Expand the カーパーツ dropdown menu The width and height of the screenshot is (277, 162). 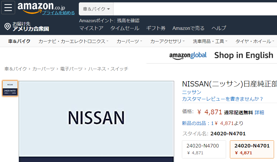[x=129, y=41]
